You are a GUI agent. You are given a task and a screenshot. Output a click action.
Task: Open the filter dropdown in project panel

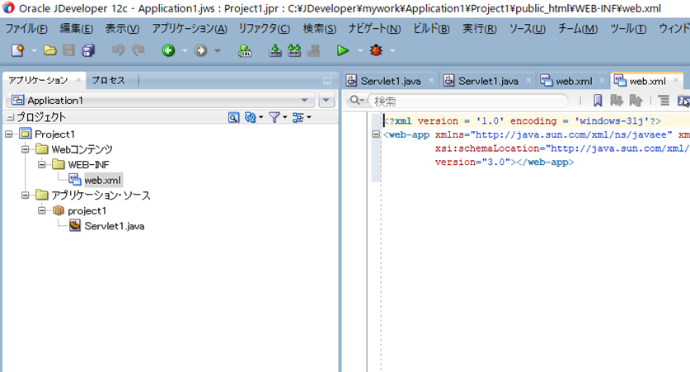tap(278, 118)
